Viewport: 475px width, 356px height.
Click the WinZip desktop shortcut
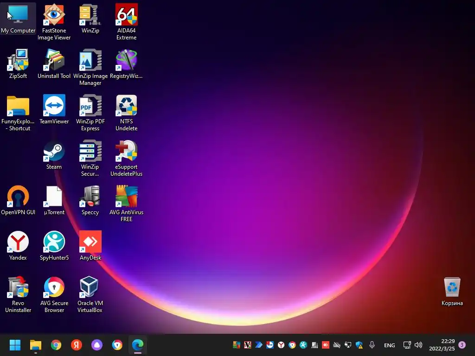(x=90, y=19)
